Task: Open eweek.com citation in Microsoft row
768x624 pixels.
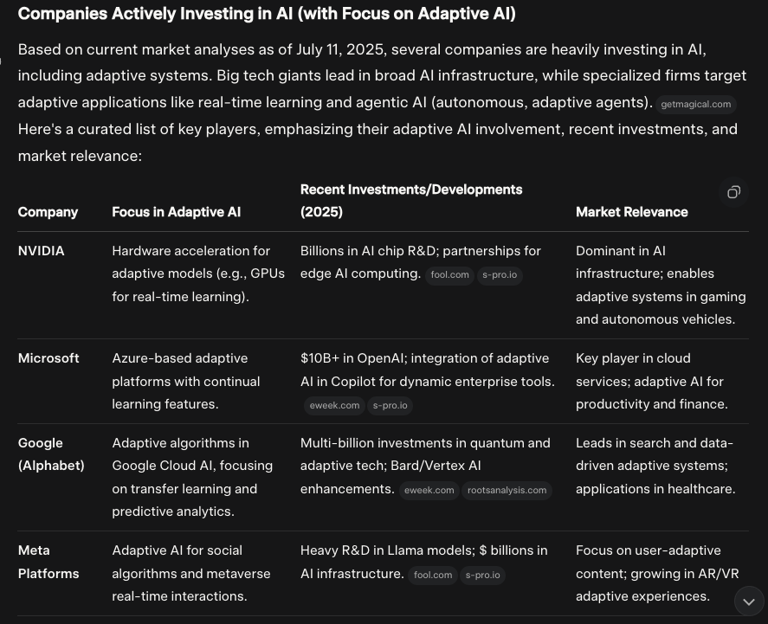Action: (x=334, y=406)
